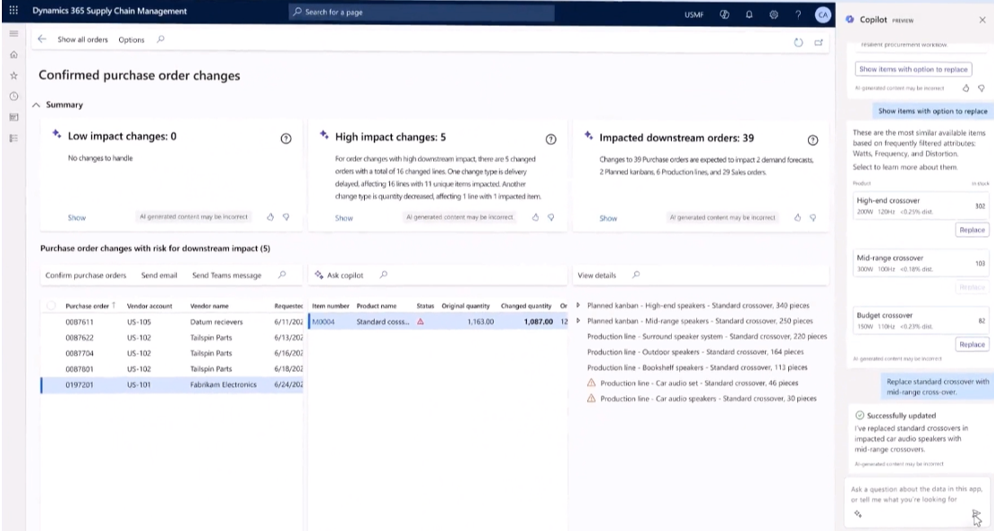Click Copilot ask a question input

point(917,494)
